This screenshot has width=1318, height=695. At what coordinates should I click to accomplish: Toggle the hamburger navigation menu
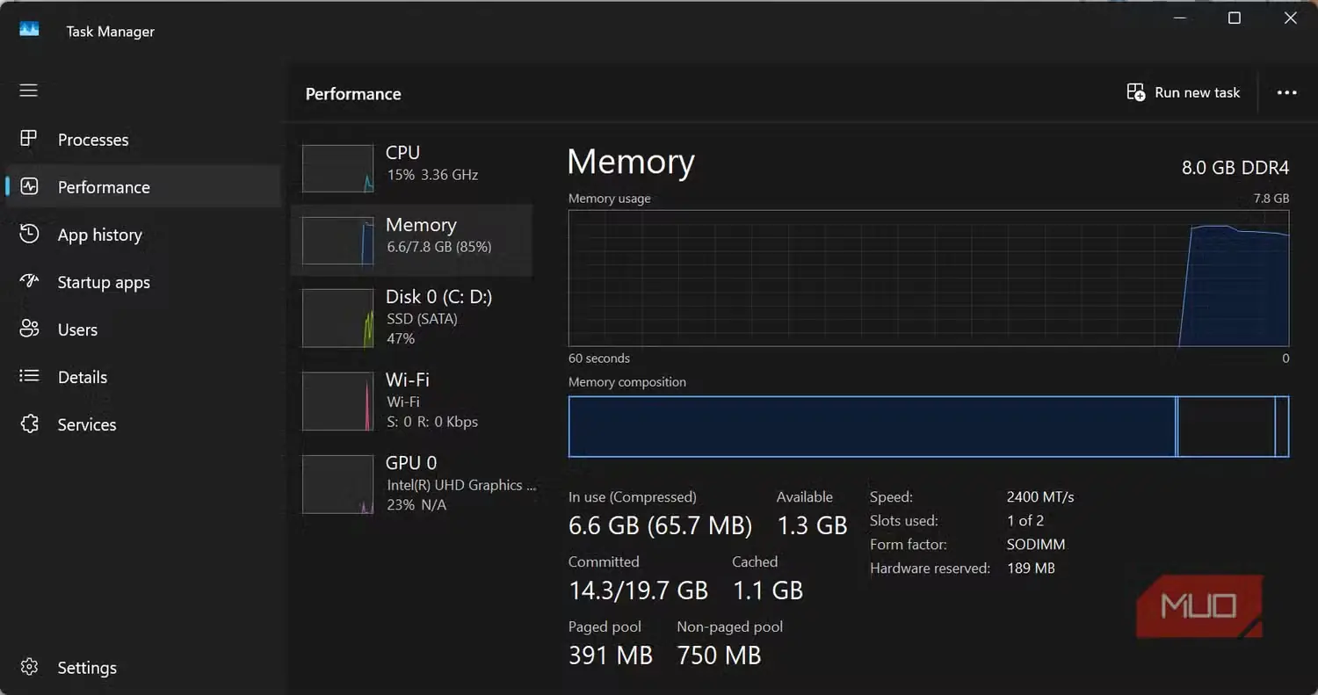(29, 90)
